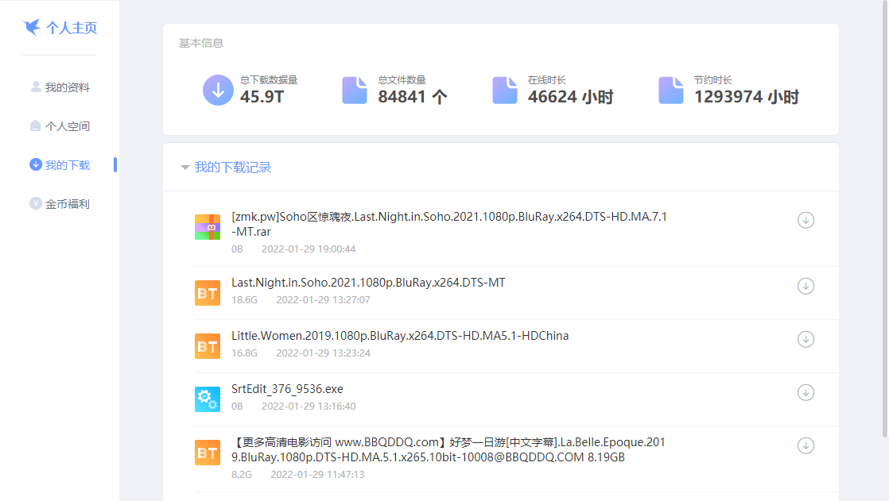Screen dimensions: 889x501
Task: Click the SrtEdit_376_9536.exe file name
Action: click(287, 389)
